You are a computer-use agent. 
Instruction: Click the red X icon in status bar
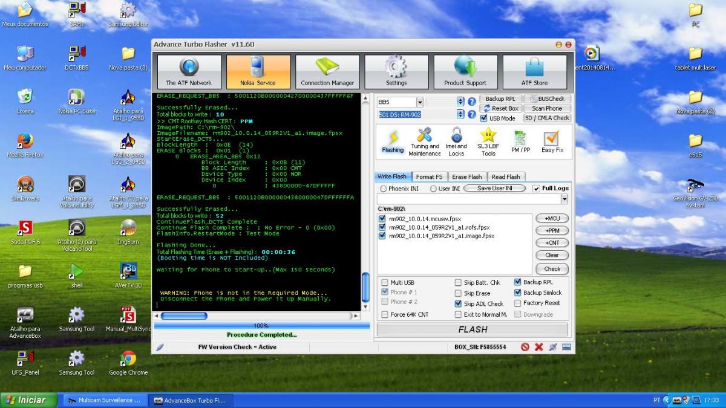[538, 347]
